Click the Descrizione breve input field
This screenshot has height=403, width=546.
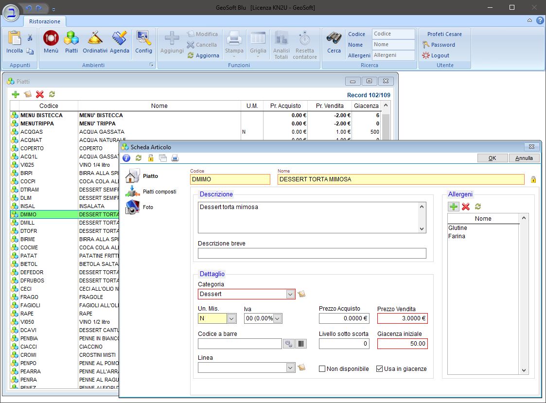[x=312, y=253]
